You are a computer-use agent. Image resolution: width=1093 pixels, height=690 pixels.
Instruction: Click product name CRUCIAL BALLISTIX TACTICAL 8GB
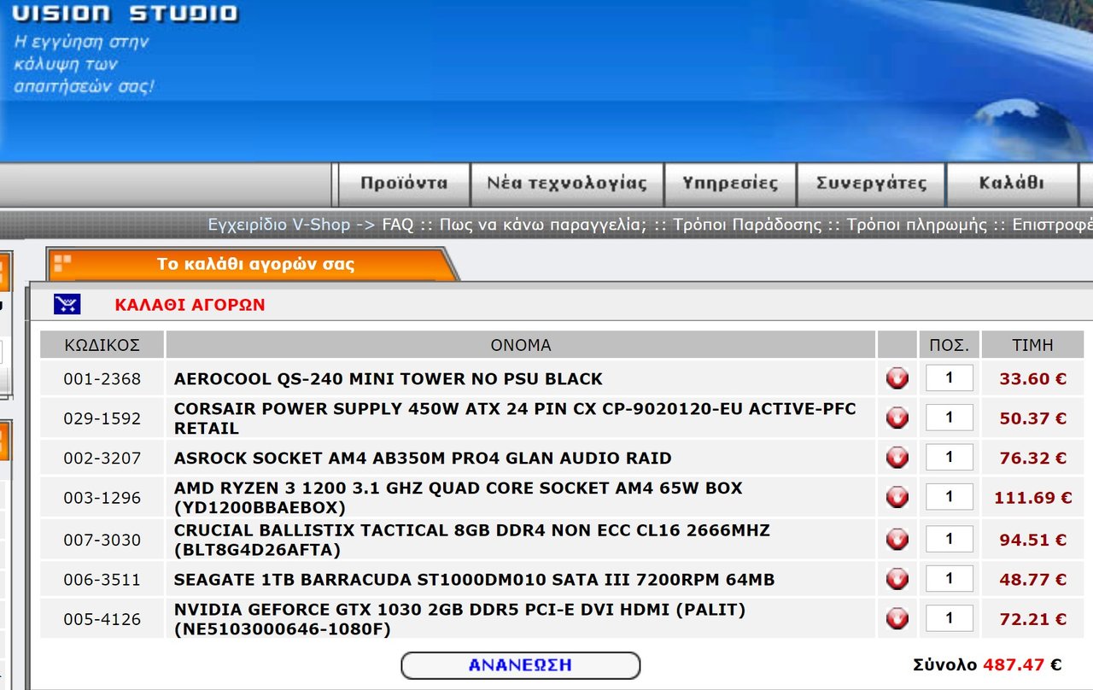point(472,540)
